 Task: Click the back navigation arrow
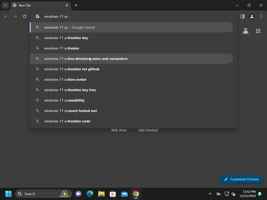coord(6,16)
